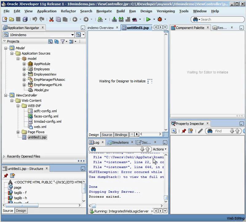Expand Recently Opened Files section
The height and width of the screenshot is (222, 246).
(4, 156)
